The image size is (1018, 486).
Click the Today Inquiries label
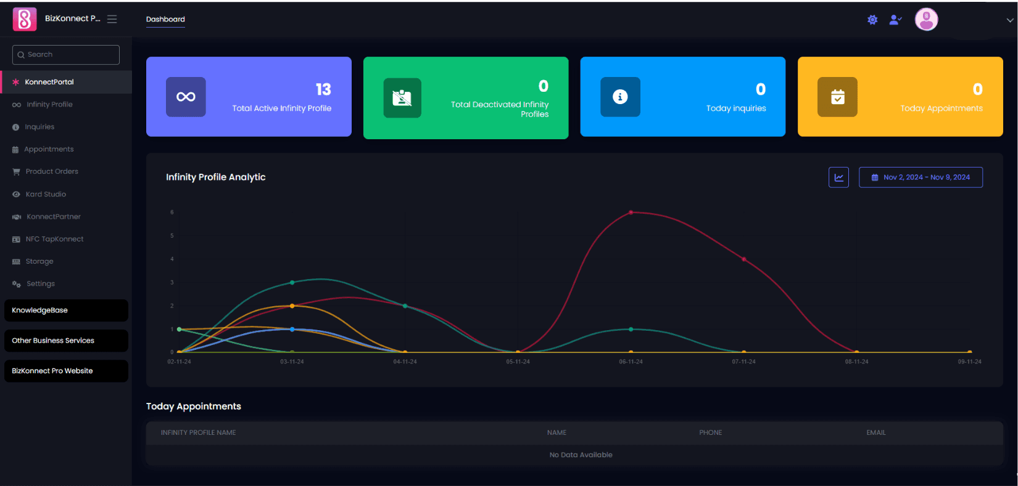736,108
